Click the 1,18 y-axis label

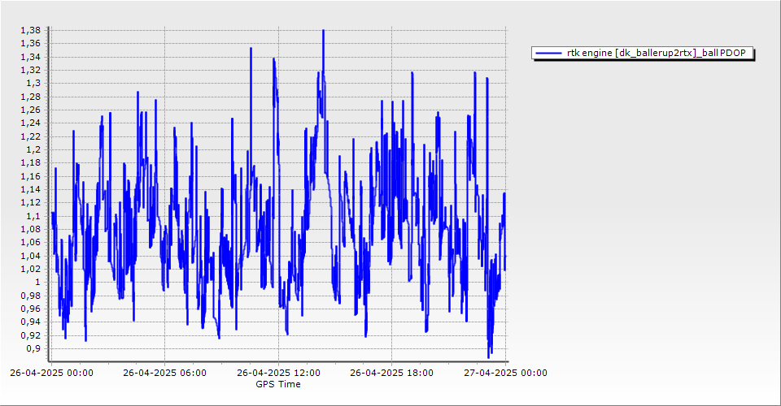click(x=30, y=163)
